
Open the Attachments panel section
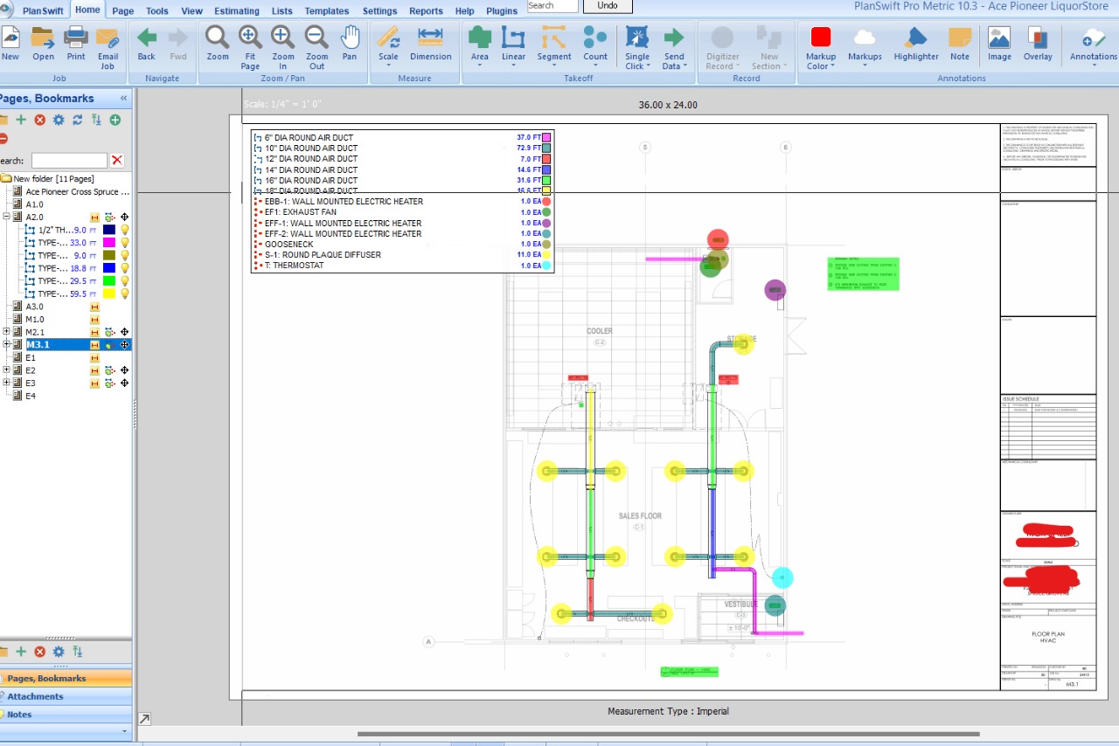[66, 696]
